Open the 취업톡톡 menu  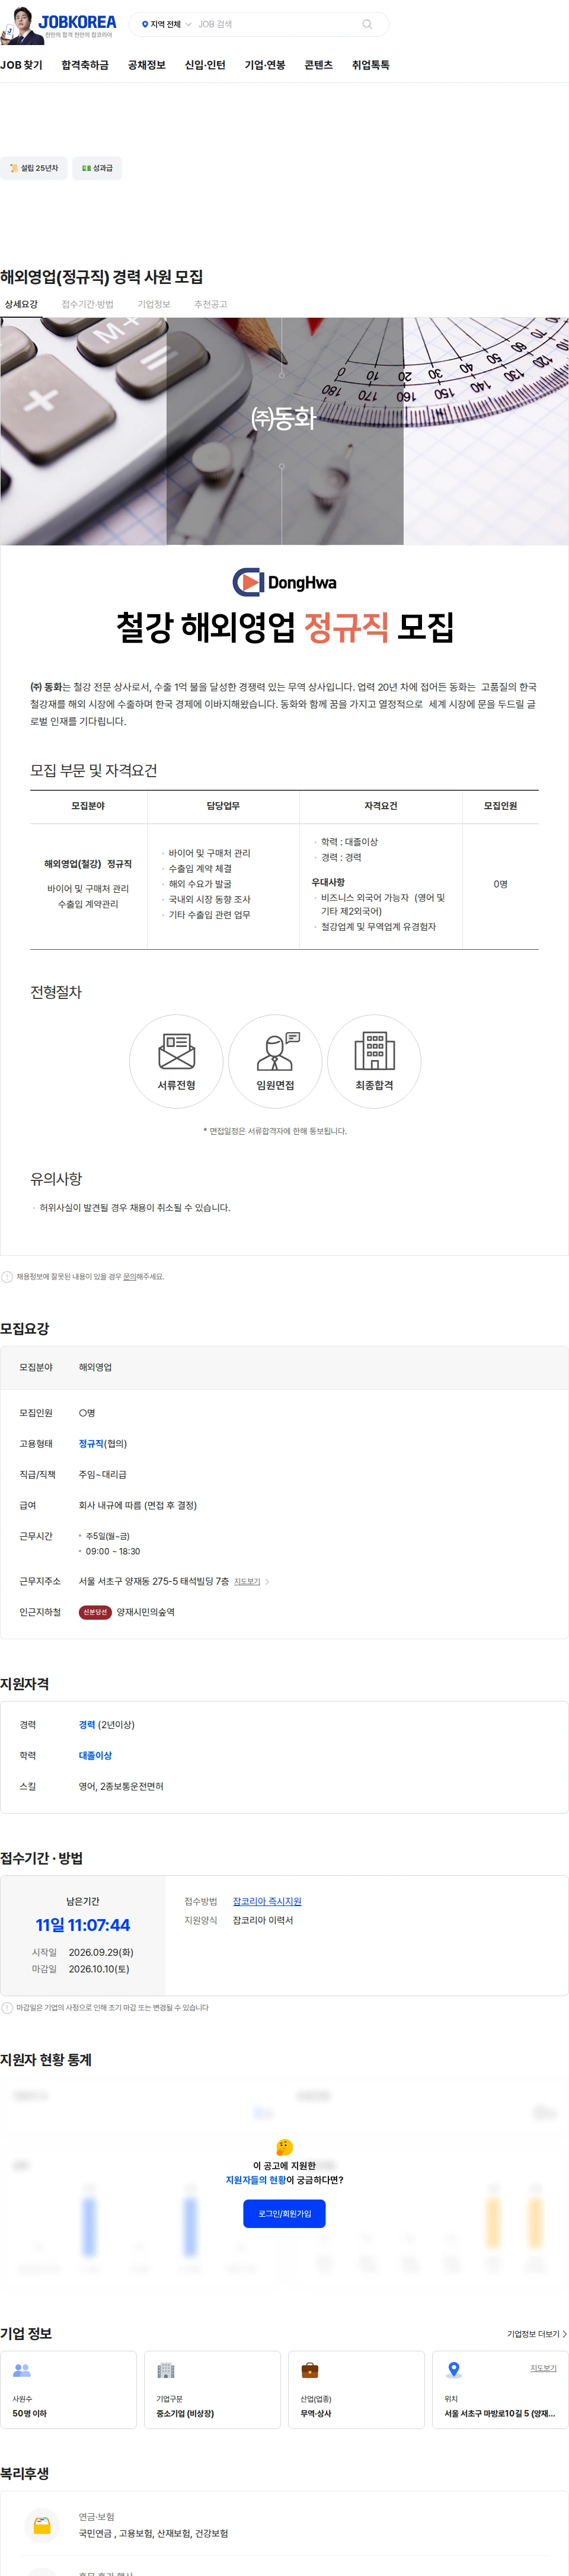(x=371, y=65)
